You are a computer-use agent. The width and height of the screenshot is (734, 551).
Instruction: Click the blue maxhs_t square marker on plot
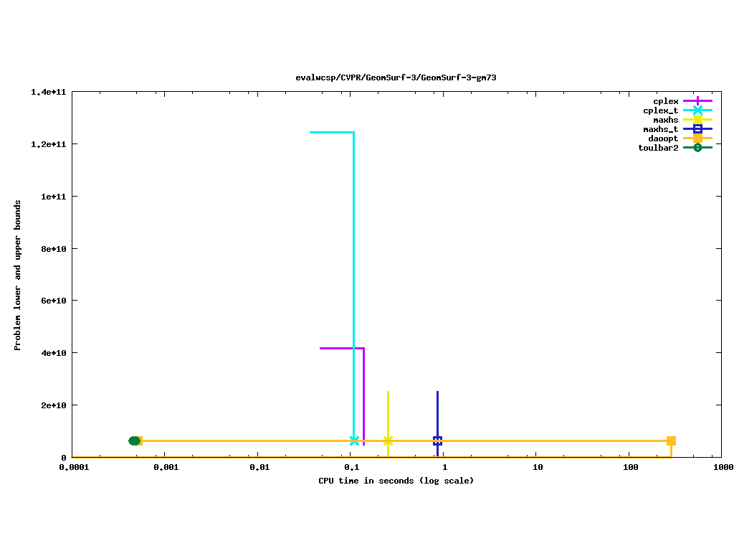click(437, 441)
